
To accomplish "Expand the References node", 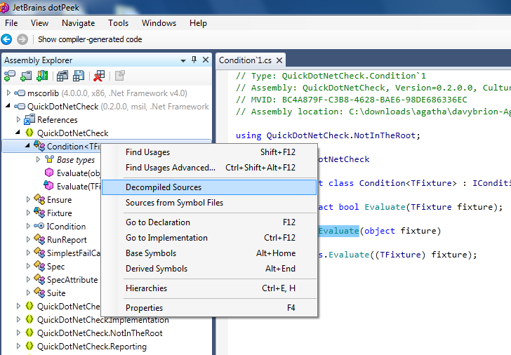I will (x=18, y=119).
